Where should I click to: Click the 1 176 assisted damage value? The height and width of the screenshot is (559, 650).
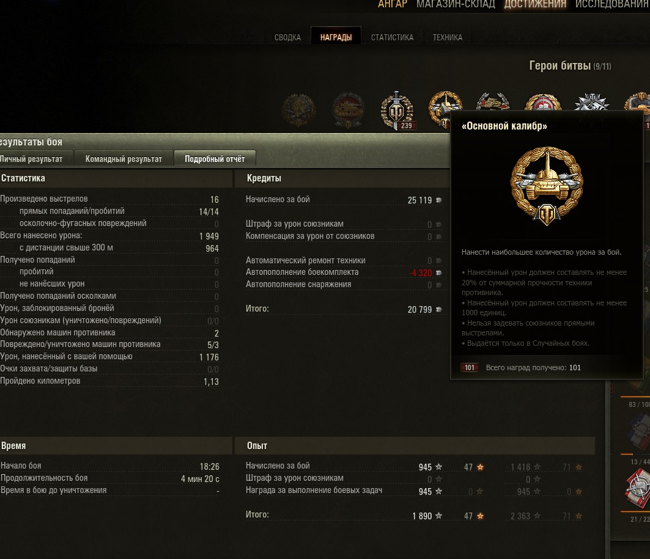(x=209, y=357)
